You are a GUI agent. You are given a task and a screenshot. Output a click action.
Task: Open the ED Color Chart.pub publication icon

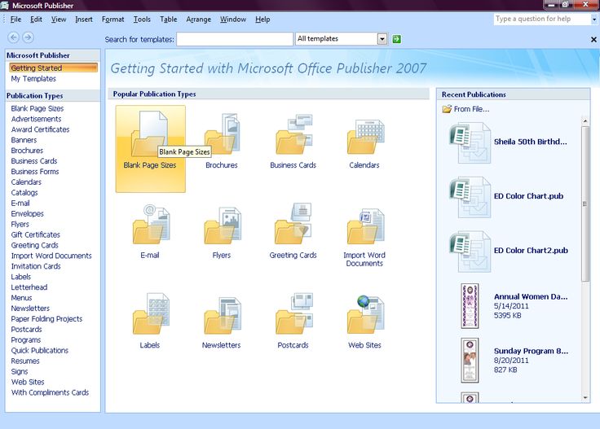click(470, 197)
